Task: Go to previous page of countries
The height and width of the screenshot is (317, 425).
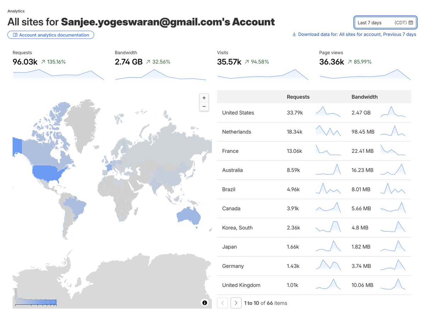Action: (223, 303)
